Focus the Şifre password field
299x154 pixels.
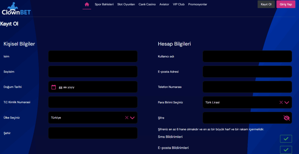247,118
